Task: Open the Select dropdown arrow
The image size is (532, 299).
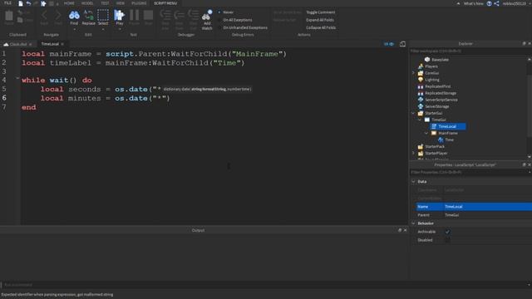Action: coord(103,30)
